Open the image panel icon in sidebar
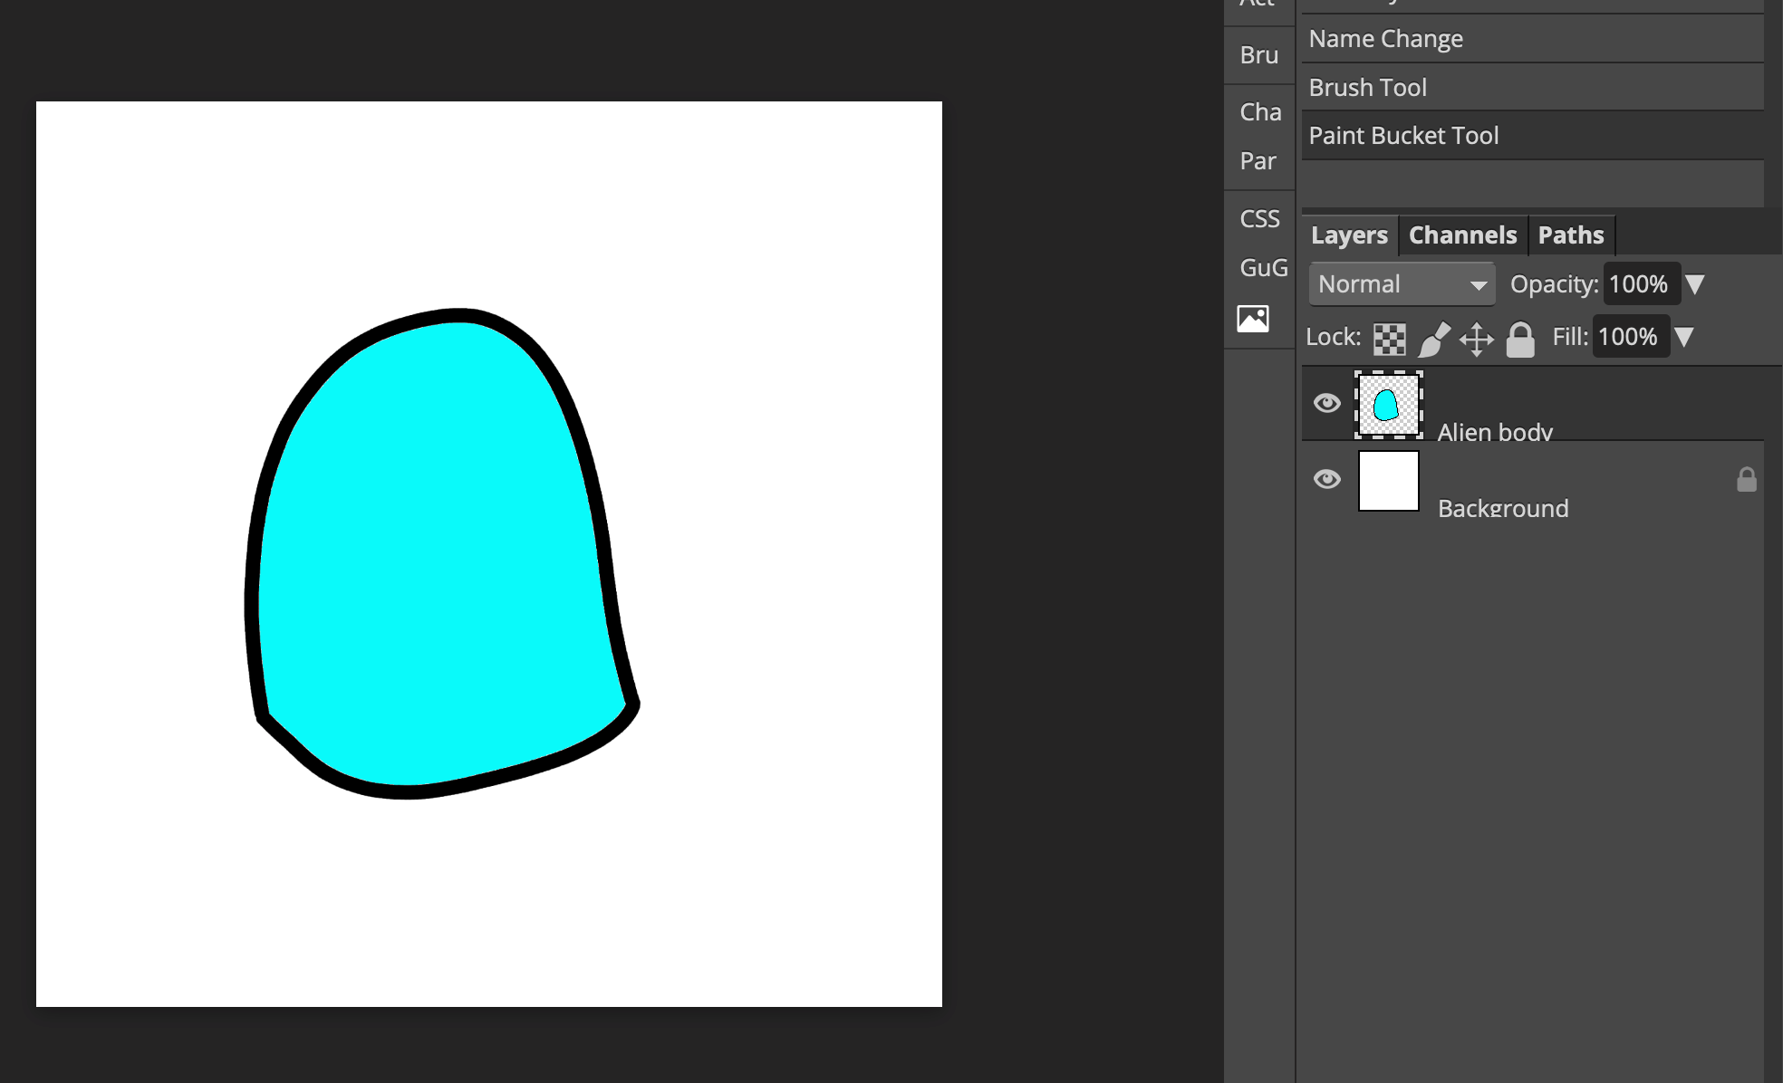 (x=1253, y=319)
